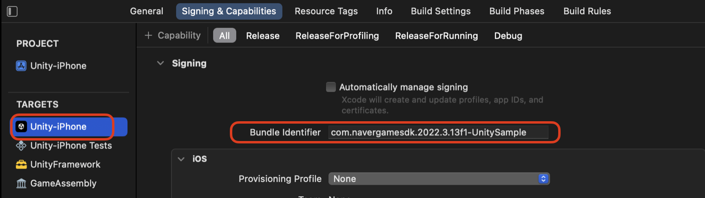The width and height of the screenshot is (705, 198).
Task: Collapse the Signing section chevron
Action: [160, 63]
